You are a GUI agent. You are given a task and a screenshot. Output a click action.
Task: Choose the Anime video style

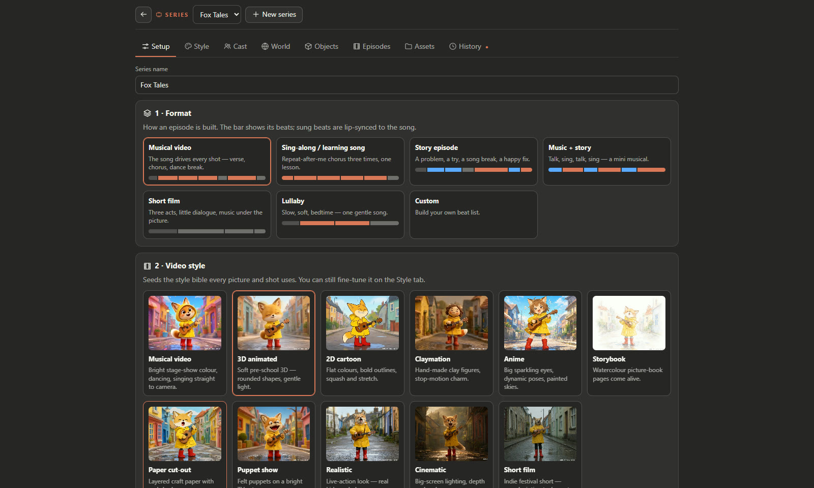(540, 343)
